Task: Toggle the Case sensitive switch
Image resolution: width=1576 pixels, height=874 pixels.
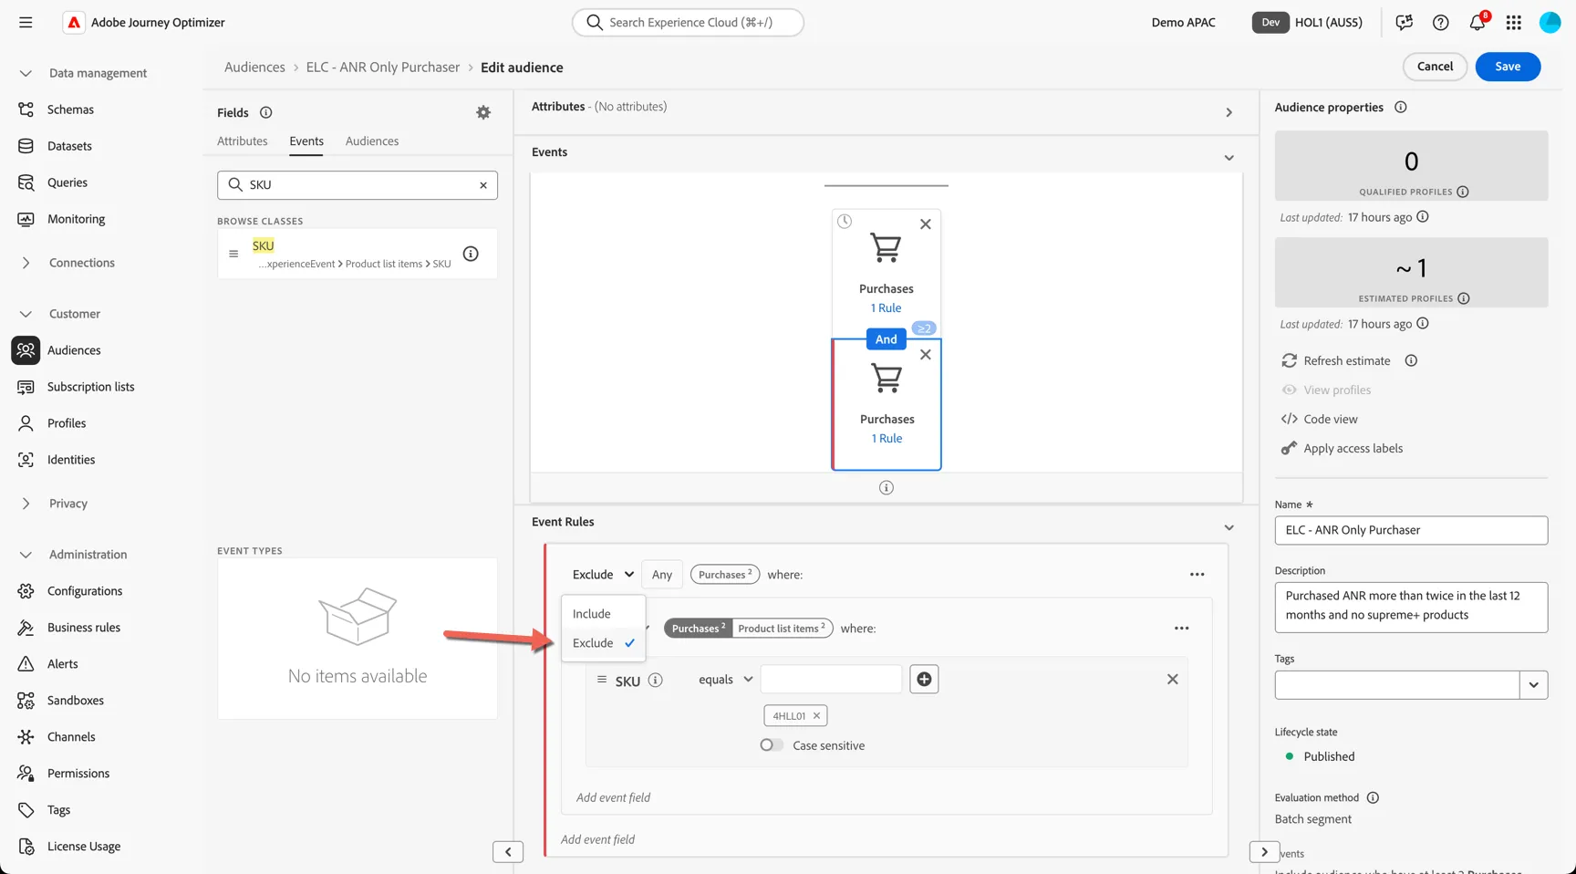Action: 772,745
